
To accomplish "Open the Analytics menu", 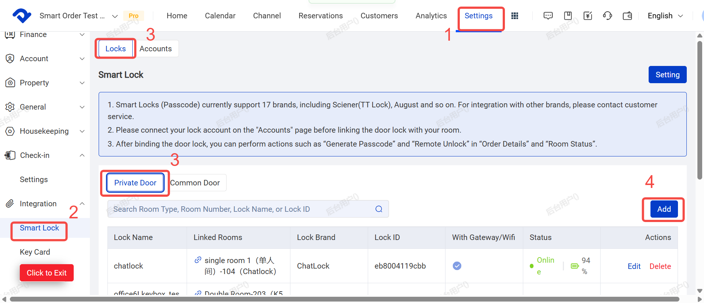I will (431, 16).
